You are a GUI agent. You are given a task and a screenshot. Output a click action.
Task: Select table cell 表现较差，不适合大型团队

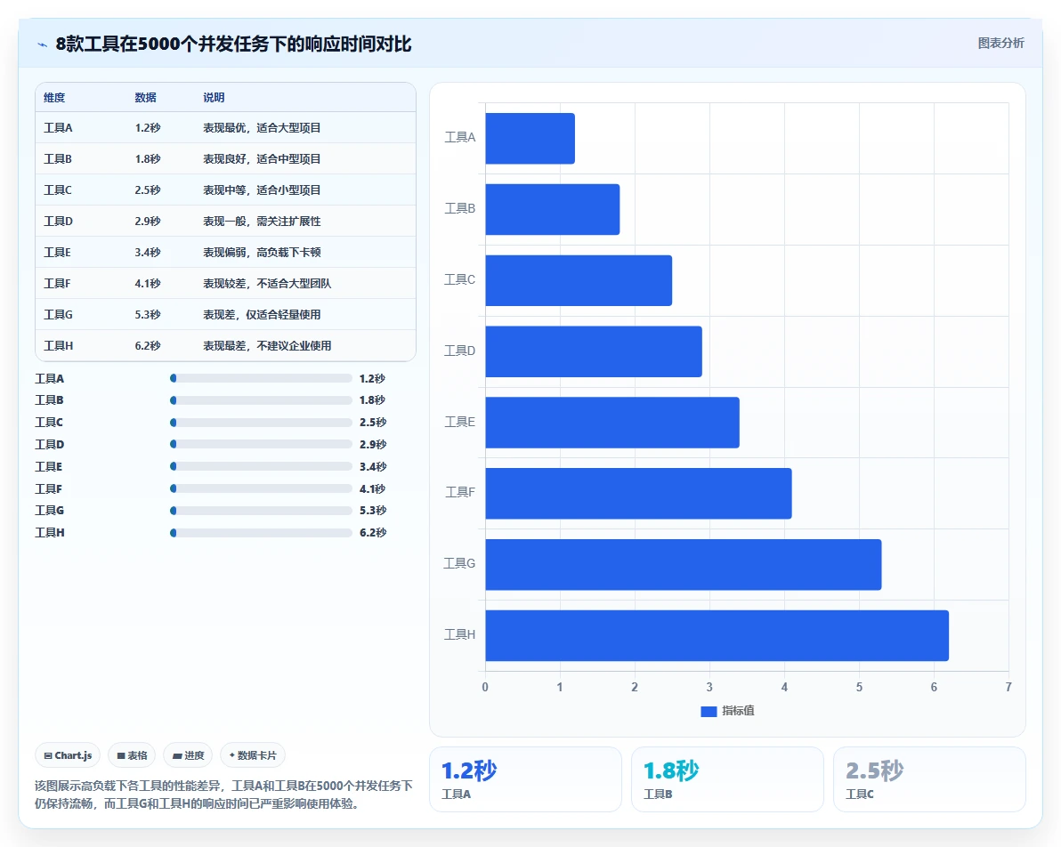coord(267,284)
